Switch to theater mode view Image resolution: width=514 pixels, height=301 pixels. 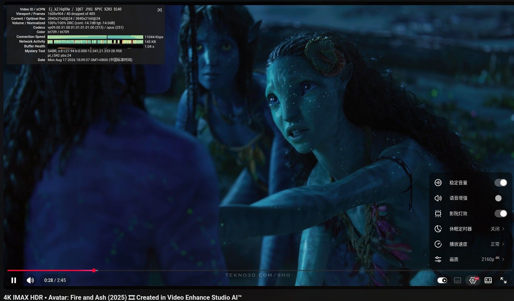[x=488, y=280]
